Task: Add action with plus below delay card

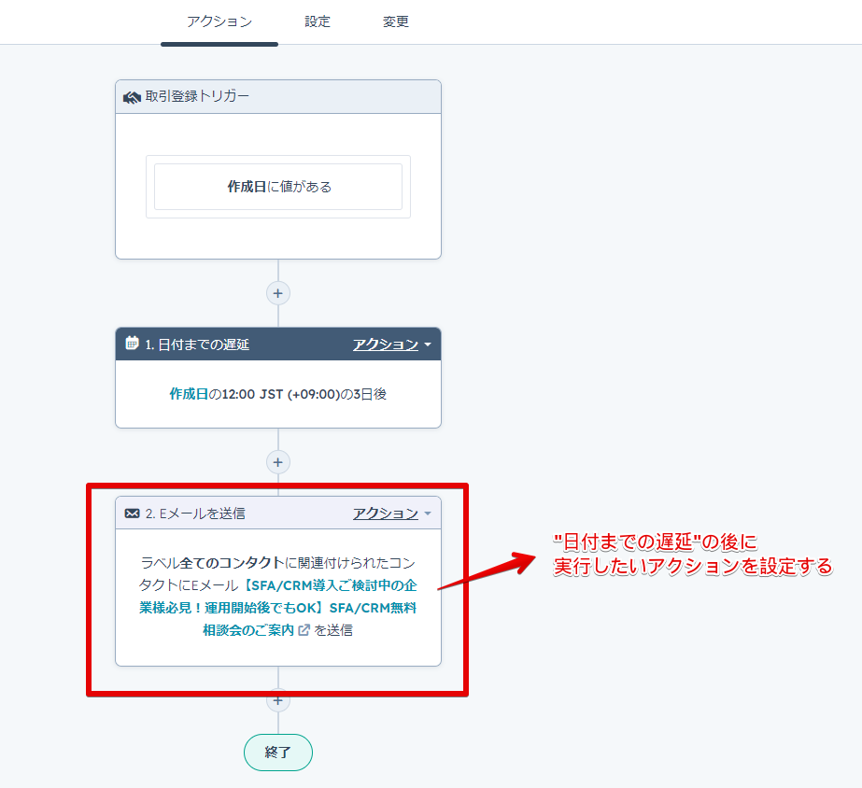Action: pyautogui.click(x=278, y=462)
